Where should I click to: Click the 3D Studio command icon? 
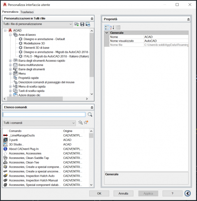pos(5,144)
